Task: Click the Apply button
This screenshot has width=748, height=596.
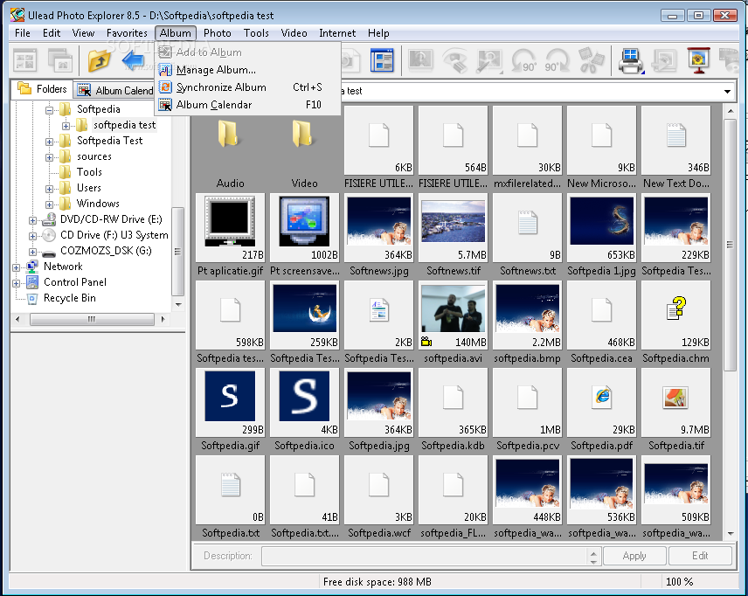Action: (x=634, y=556)
